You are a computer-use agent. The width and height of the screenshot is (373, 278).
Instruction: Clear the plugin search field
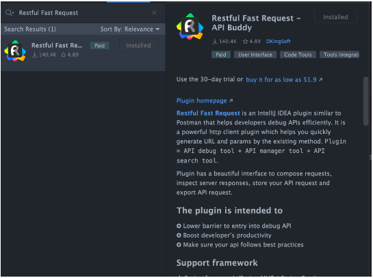[x=154, y=13]
